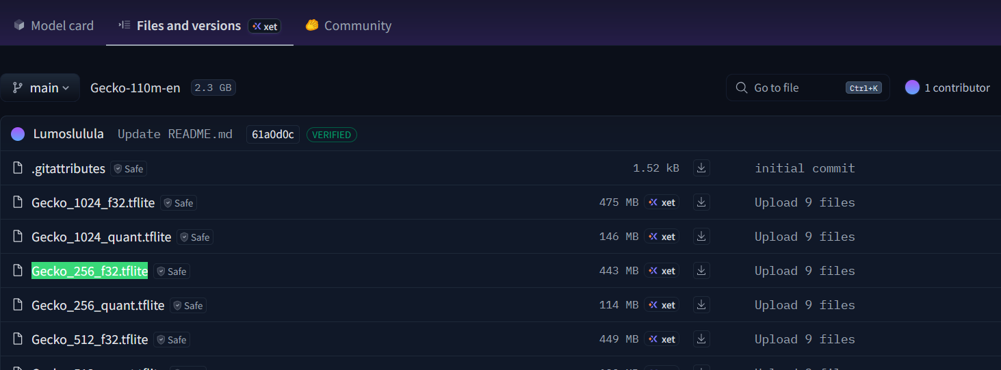Download Gecko_256_f32.tflite
The image size is (1001, 370).
[x=701, y=271]
